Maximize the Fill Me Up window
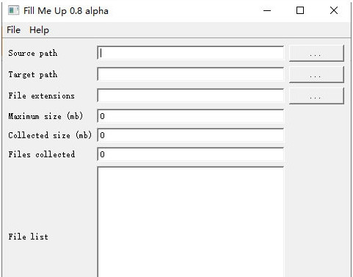Image resolution: width=353 pixels, height=277 pixels. pos(300,10)
